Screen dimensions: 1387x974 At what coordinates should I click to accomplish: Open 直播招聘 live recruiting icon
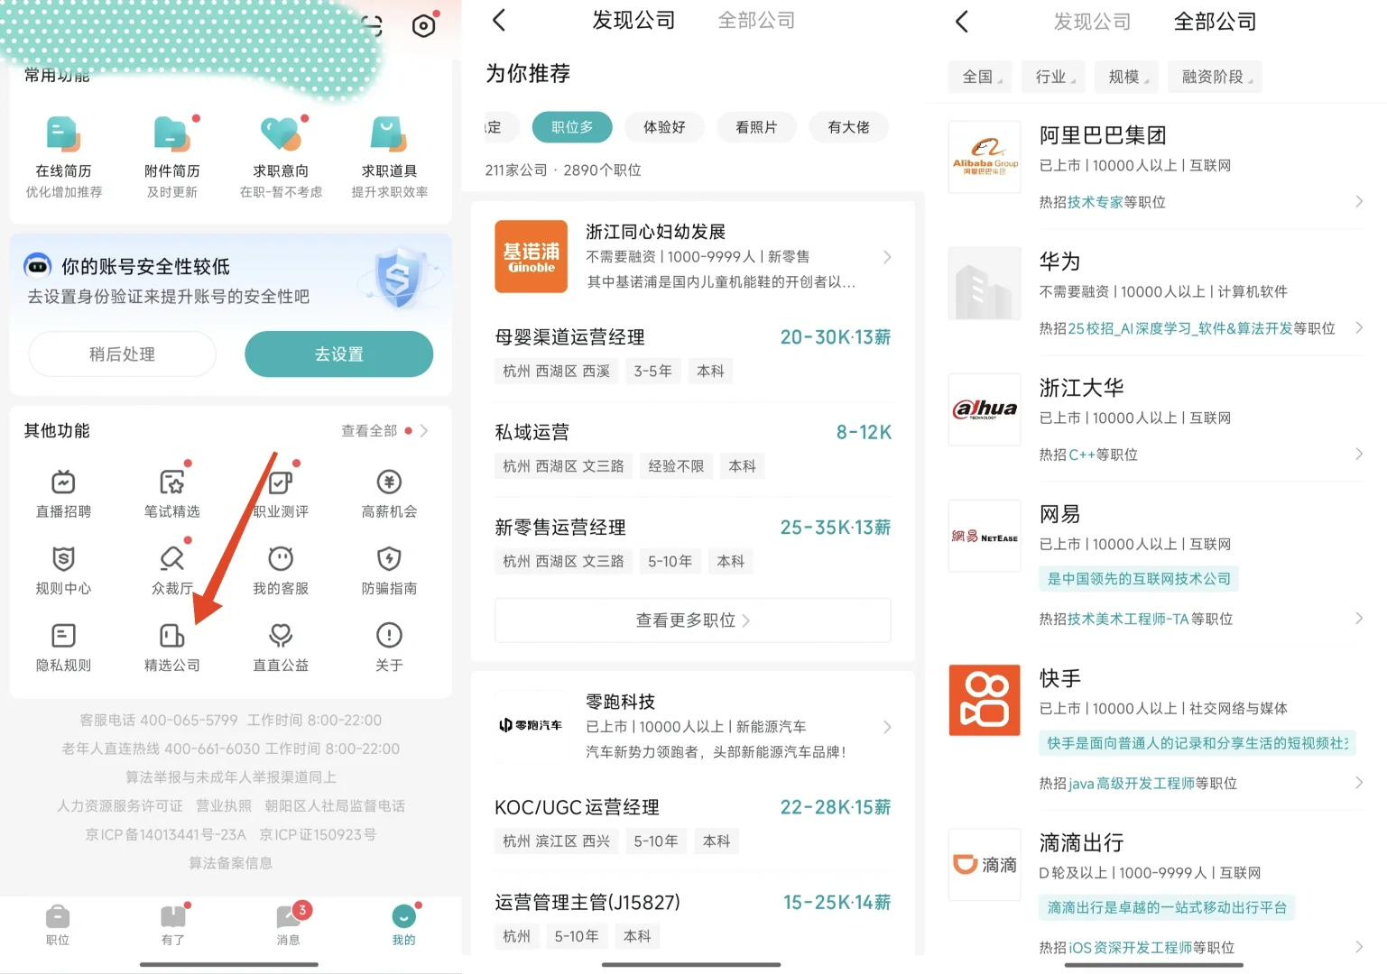(63, 482)
